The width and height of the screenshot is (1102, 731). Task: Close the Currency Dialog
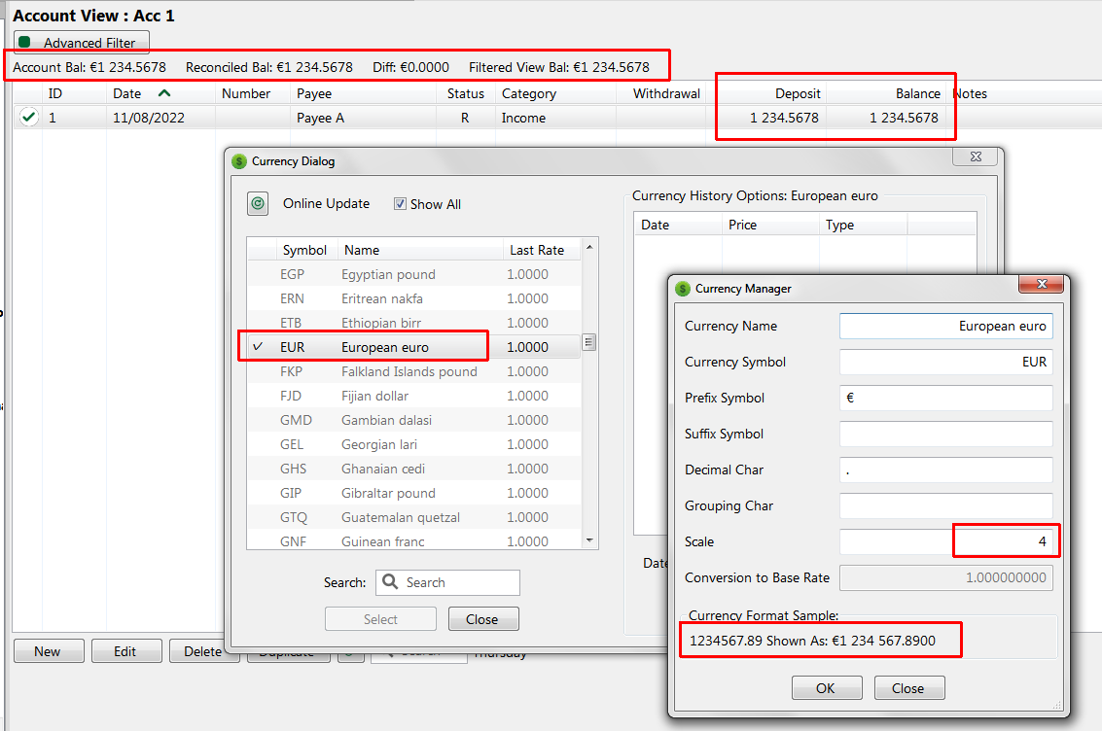(483, 618)
